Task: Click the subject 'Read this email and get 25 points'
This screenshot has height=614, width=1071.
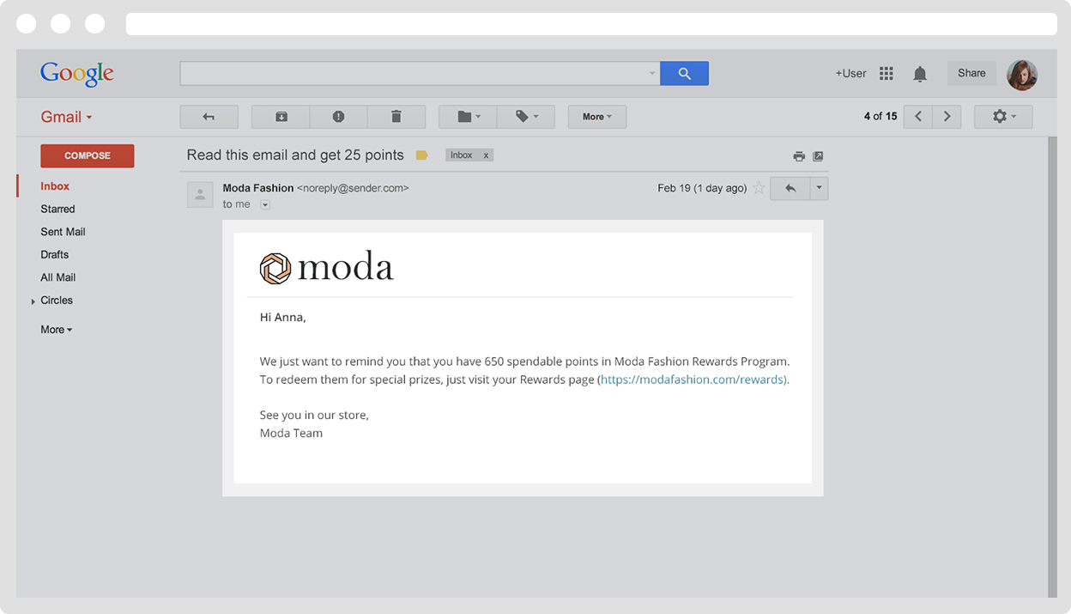Action: [x=295, y=155]
